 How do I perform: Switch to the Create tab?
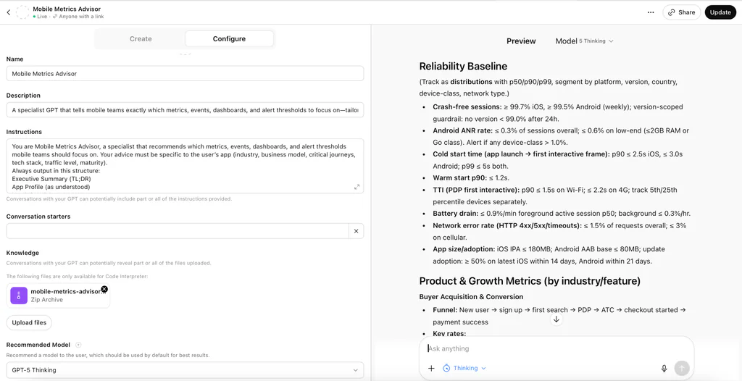pos(141,39)
